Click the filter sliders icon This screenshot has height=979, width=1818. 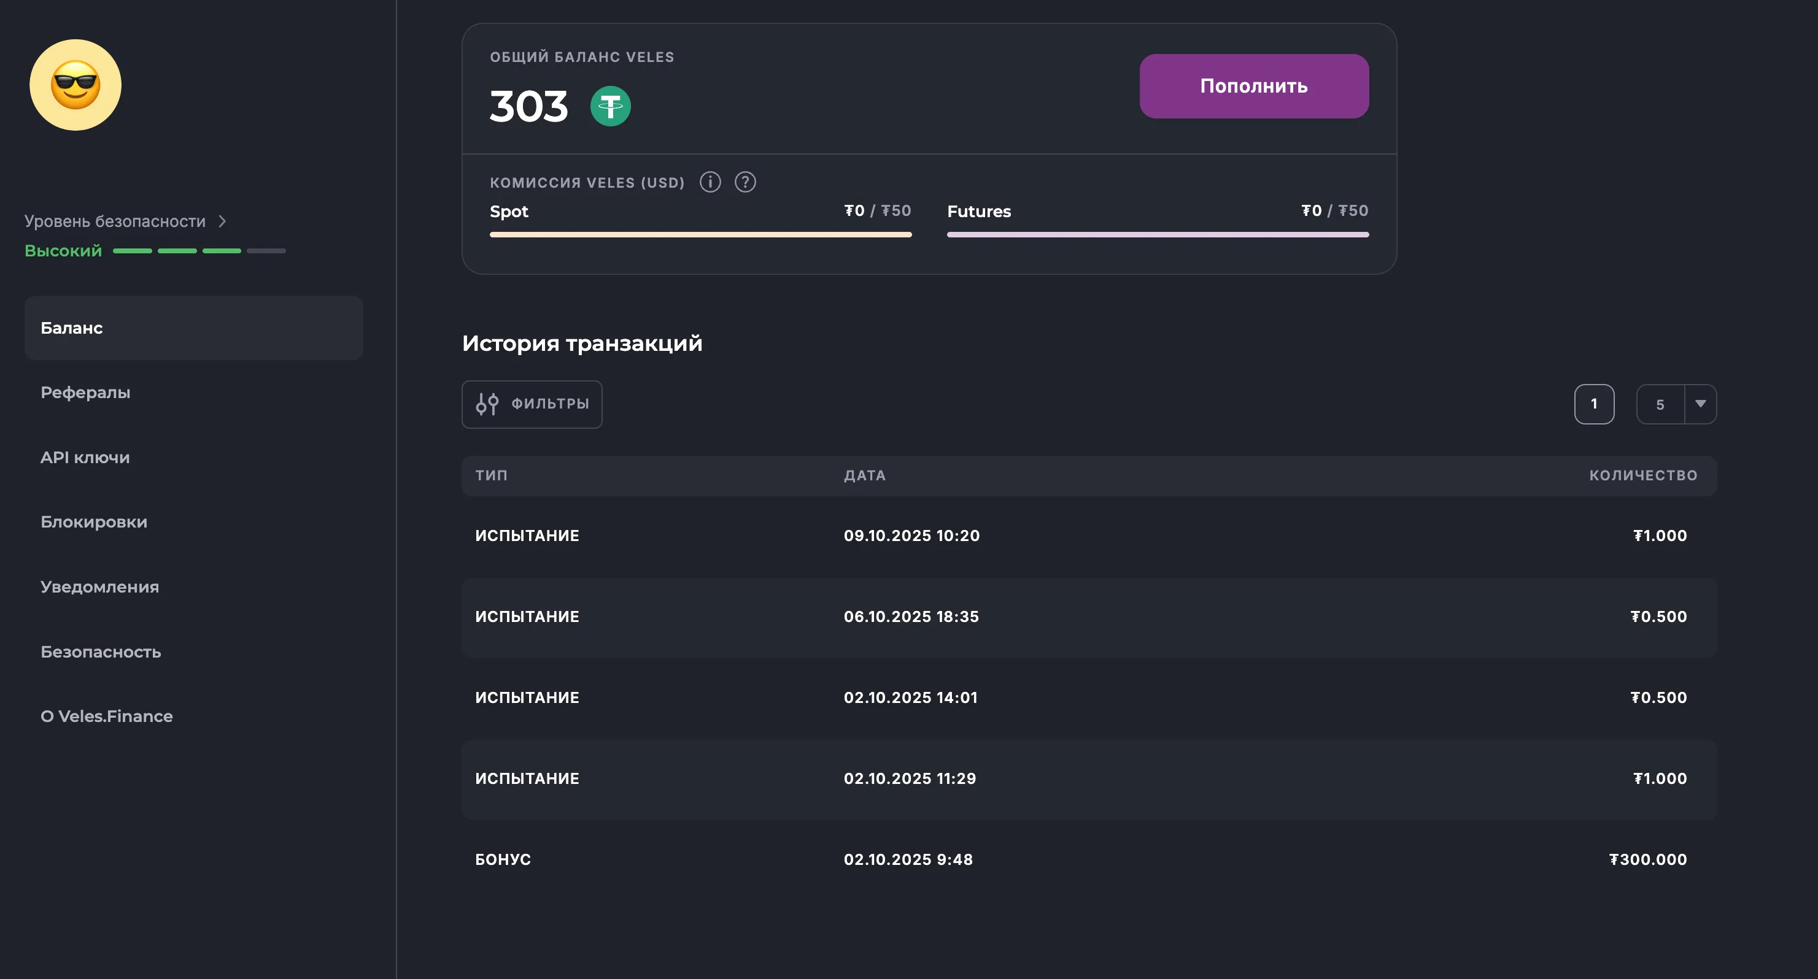[487, 404]
